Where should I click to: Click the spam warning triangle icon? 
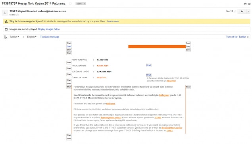6,21
